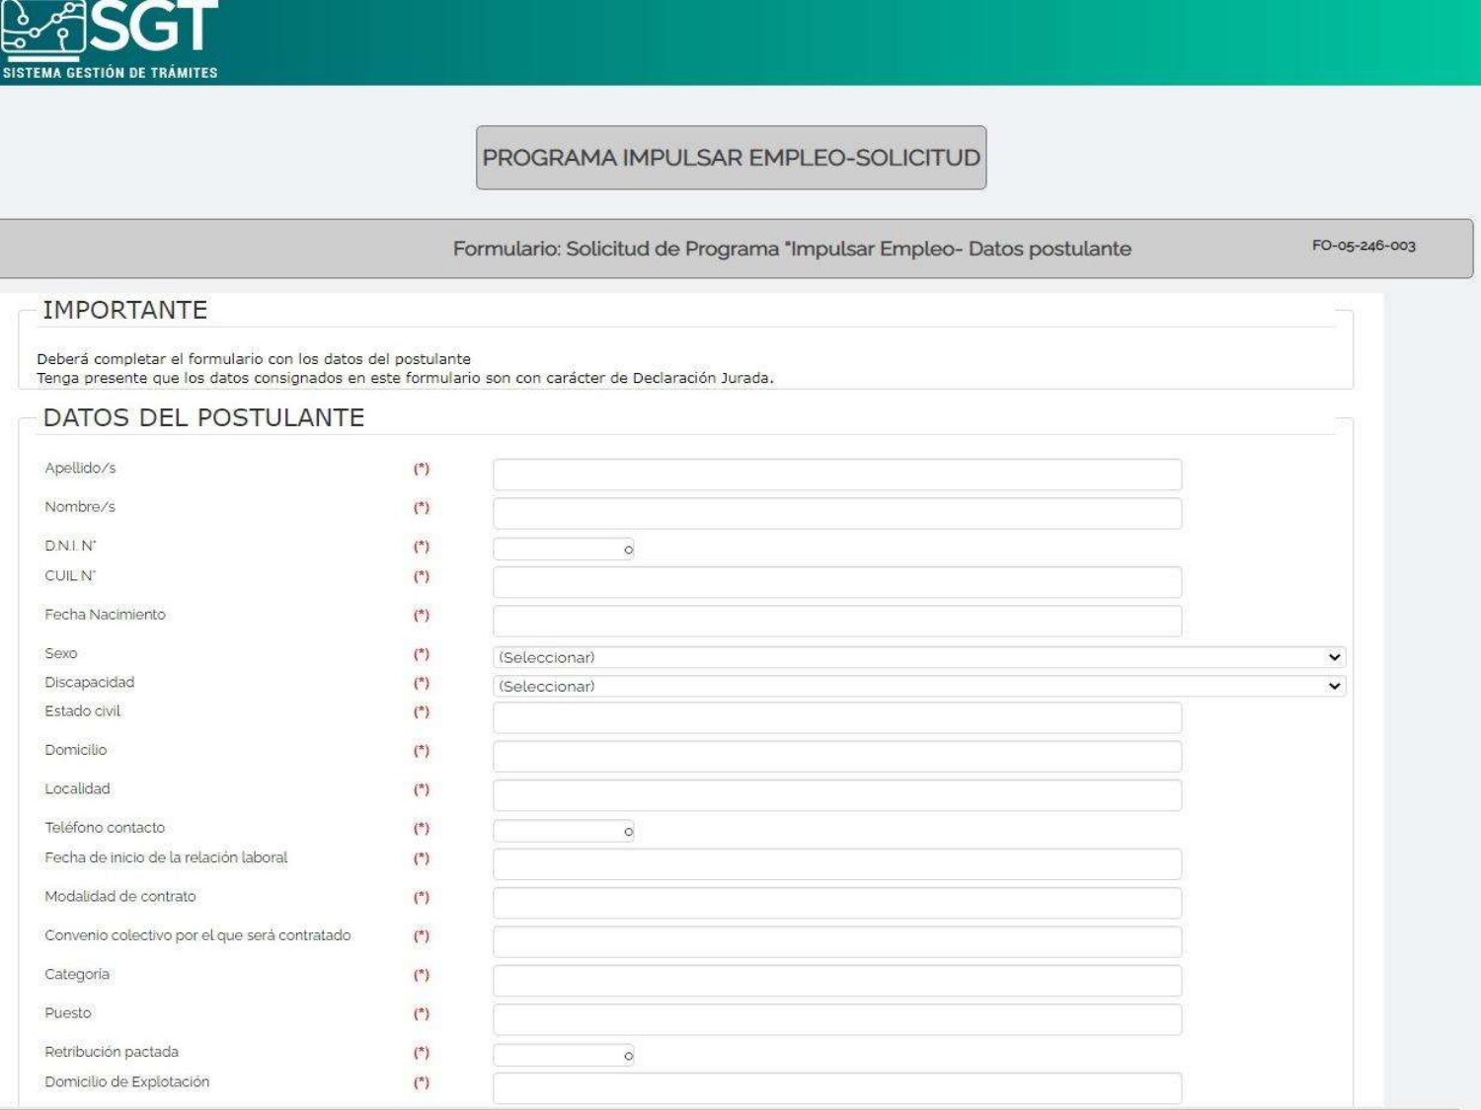Image resolution: width=1481 pixels, height=1110 pixels.
Task: Click into the Nombre/s text field
Action: point(836,513)
